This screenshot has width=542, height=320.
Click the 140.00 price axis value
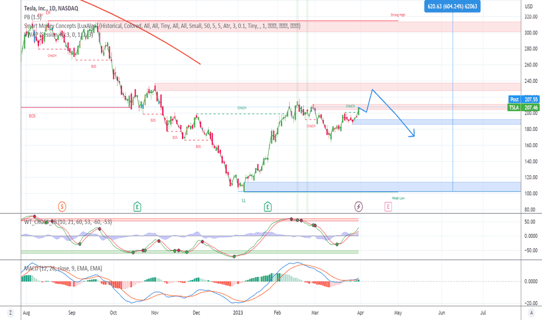(x=531, y=161)
